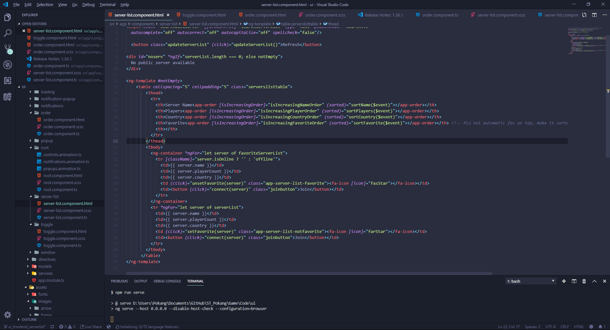Viewport: 610px width, 330px height.
Task: Click the globe icon in status bar
Action: 109,327
